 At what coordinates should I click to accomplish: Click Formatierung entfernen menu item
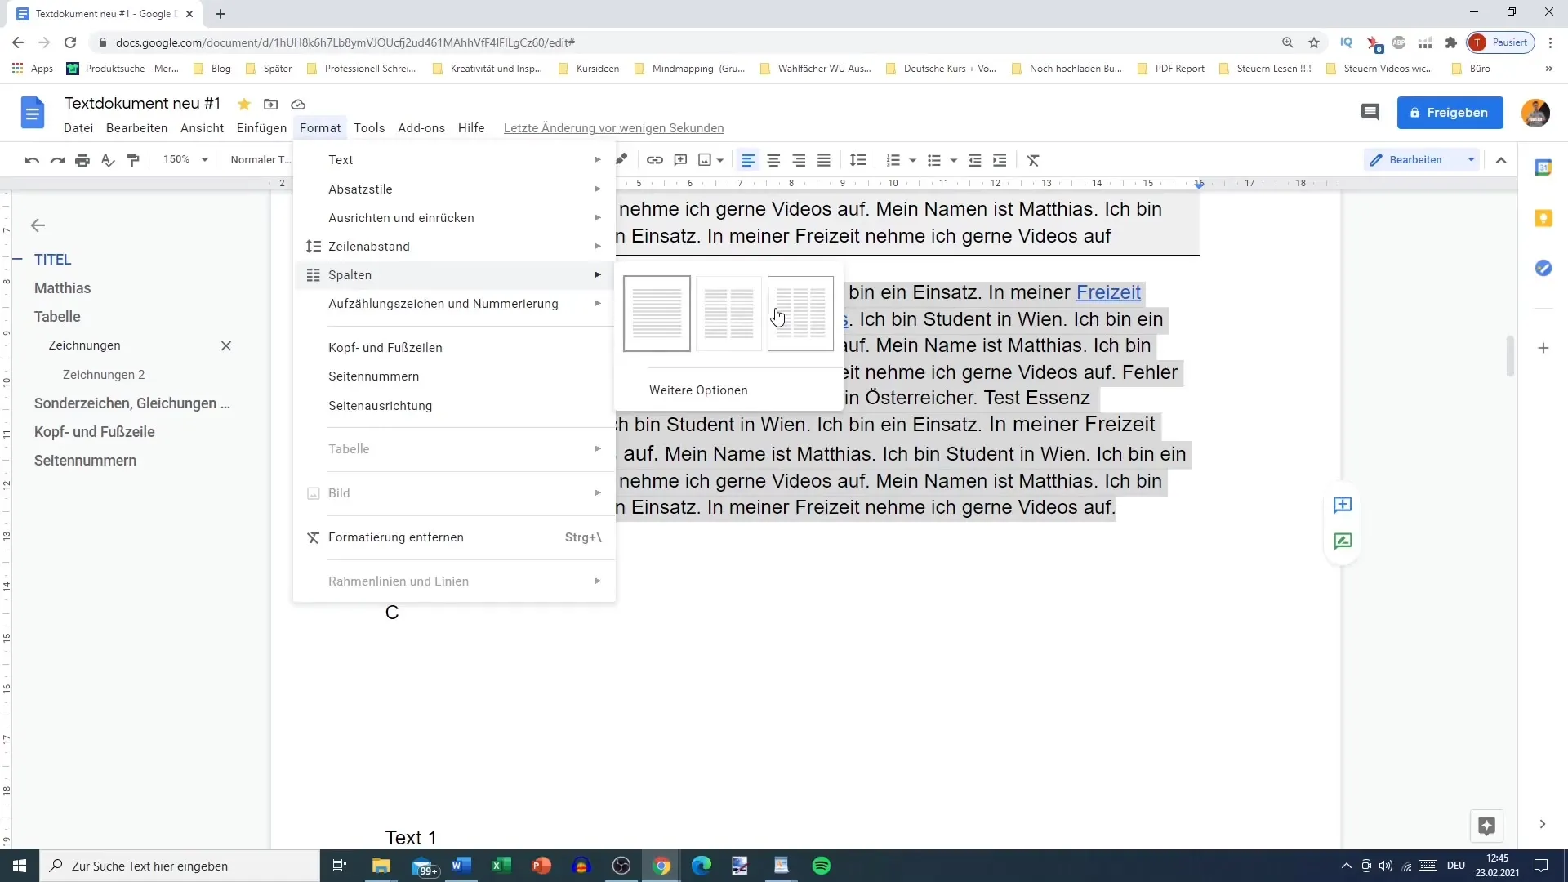coord(396,537)
